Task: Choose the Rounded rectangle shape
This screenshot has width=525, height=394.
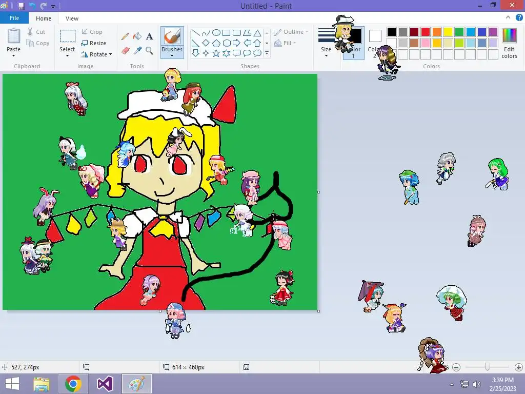Action: (x=237, y=32)
